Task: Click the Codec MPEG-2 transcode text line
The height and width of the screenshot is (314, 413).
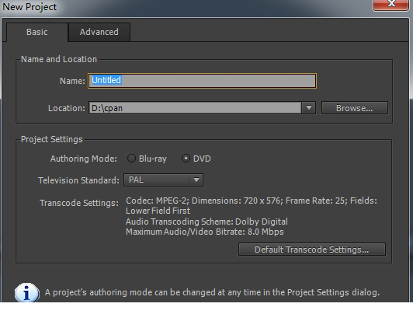Action: pyautogui.click(x=252, y=201)
